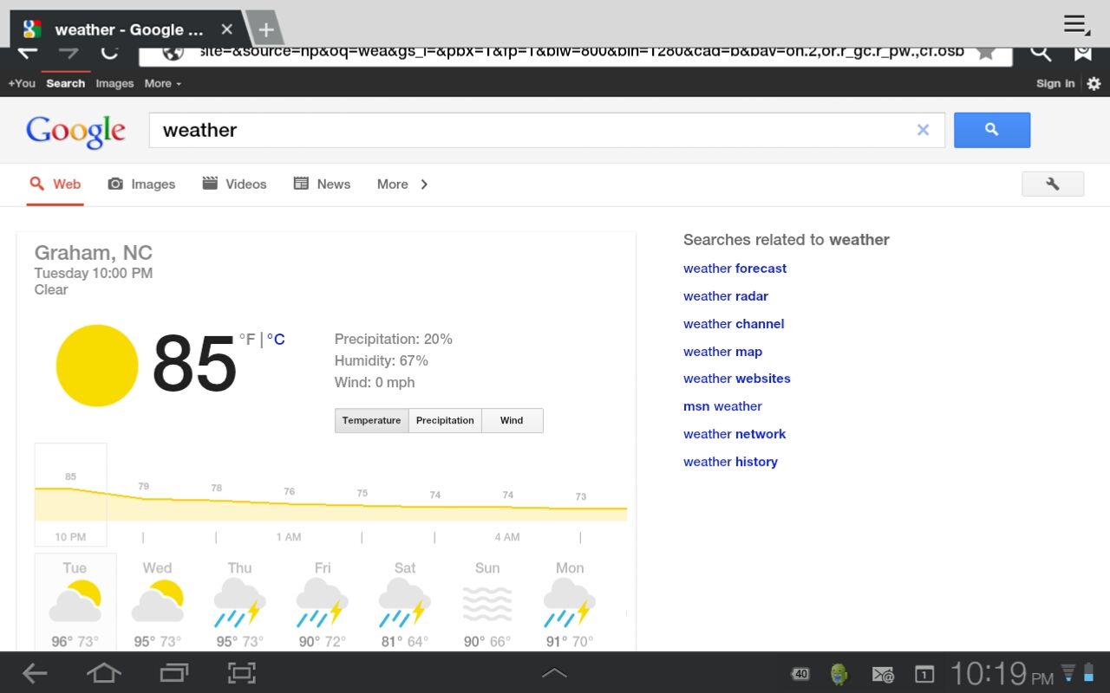1110x693 pixels.
Task: Open weather forecast related search
Action: 735,269
